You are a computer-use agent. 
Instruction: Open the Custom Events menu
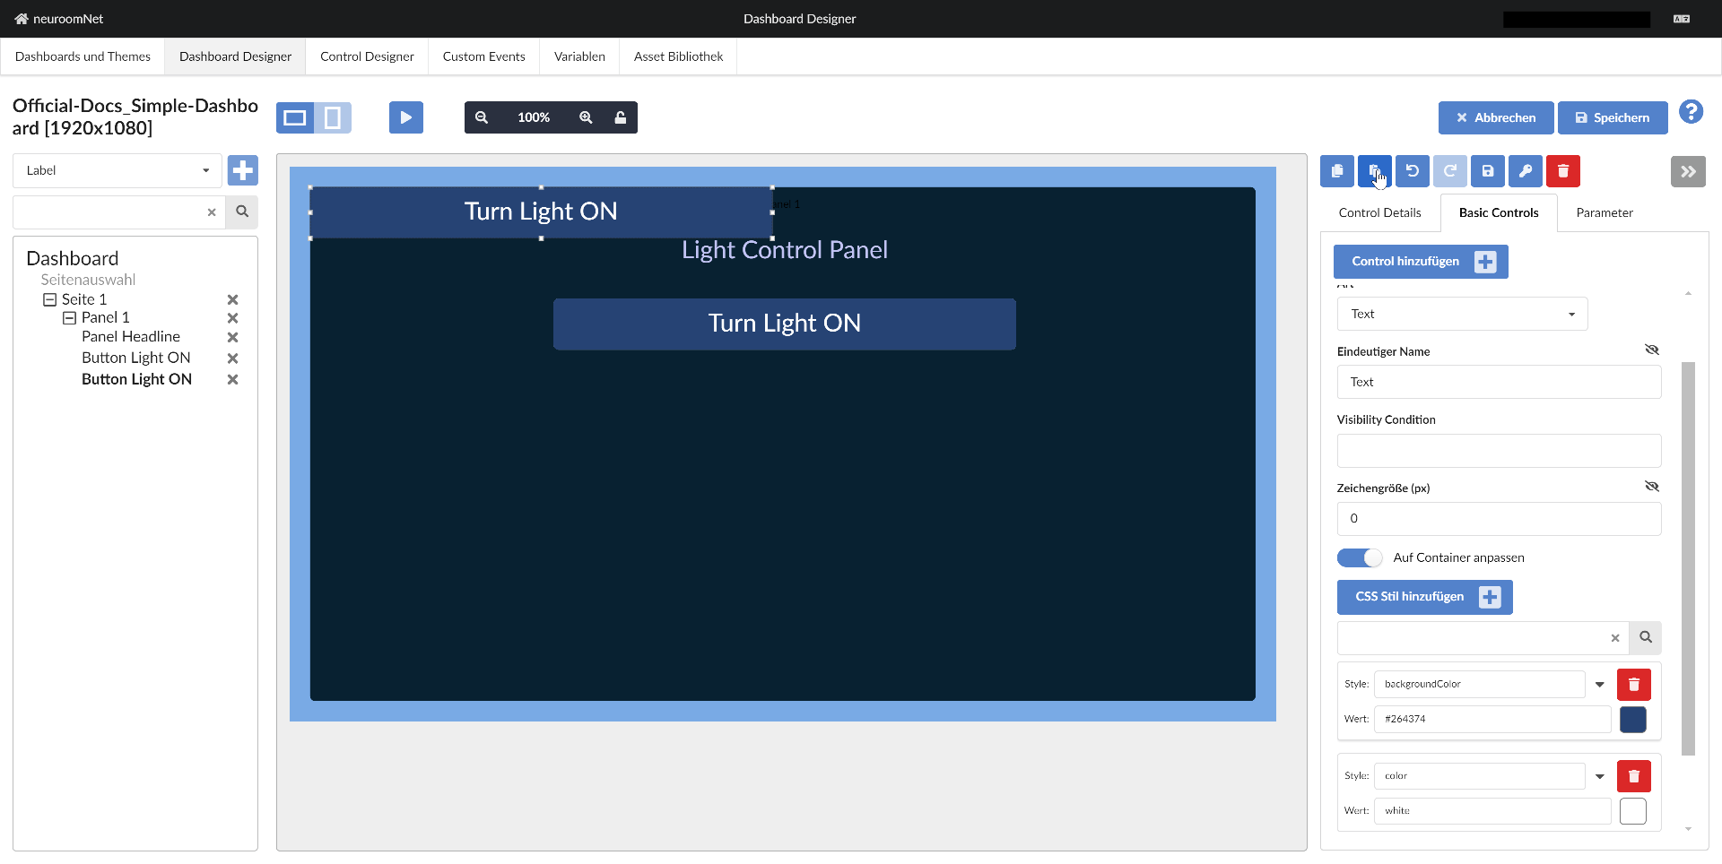pyautogui.click(x=483, y=56)
